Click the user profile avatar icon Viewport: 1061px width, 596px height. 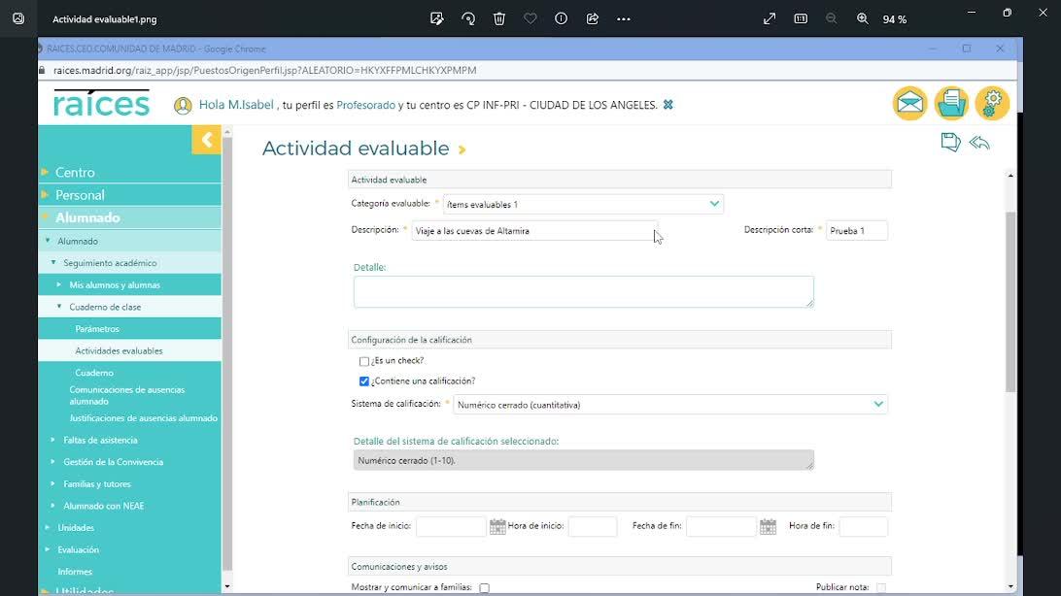tap(183, 106)
